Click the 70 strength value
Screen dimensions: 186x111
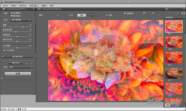coord(31,25)
